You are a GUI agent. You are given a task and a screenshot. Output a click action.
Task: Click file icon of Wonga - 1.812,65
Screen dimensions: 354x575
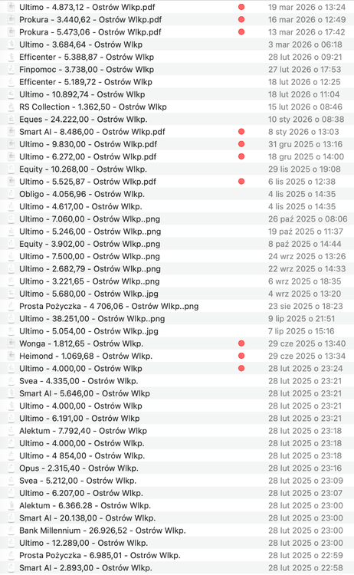pos(11,343)
